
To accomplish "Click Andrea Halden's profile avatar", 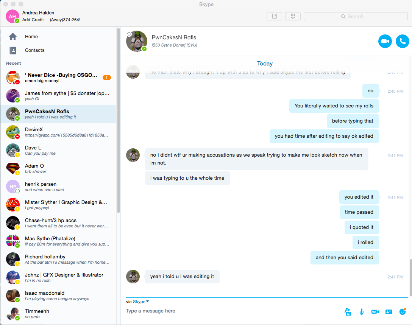I will [x=12, y=16].
